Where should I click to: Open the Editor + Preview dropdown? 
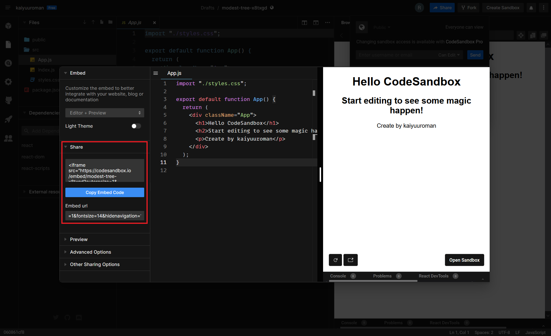[x=105, y=113]
